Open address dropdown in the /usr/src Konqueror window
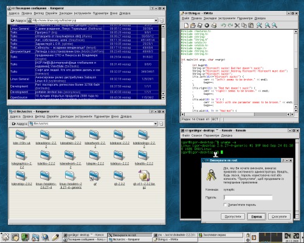 [156, 123]
